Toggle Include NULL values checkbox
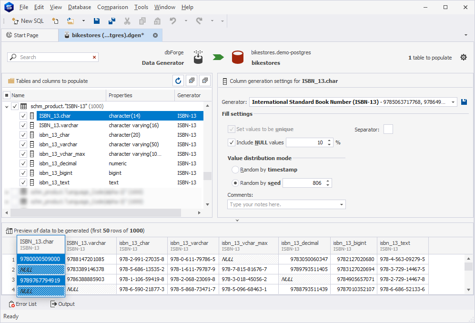Screen dimensions: 475x323 click(x=232, y=142)
